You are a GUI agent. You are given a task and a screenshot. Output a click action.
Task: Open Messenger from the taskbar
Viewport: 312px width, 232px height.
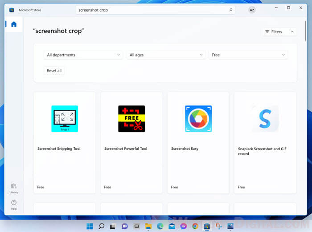(x=184, y=226)
